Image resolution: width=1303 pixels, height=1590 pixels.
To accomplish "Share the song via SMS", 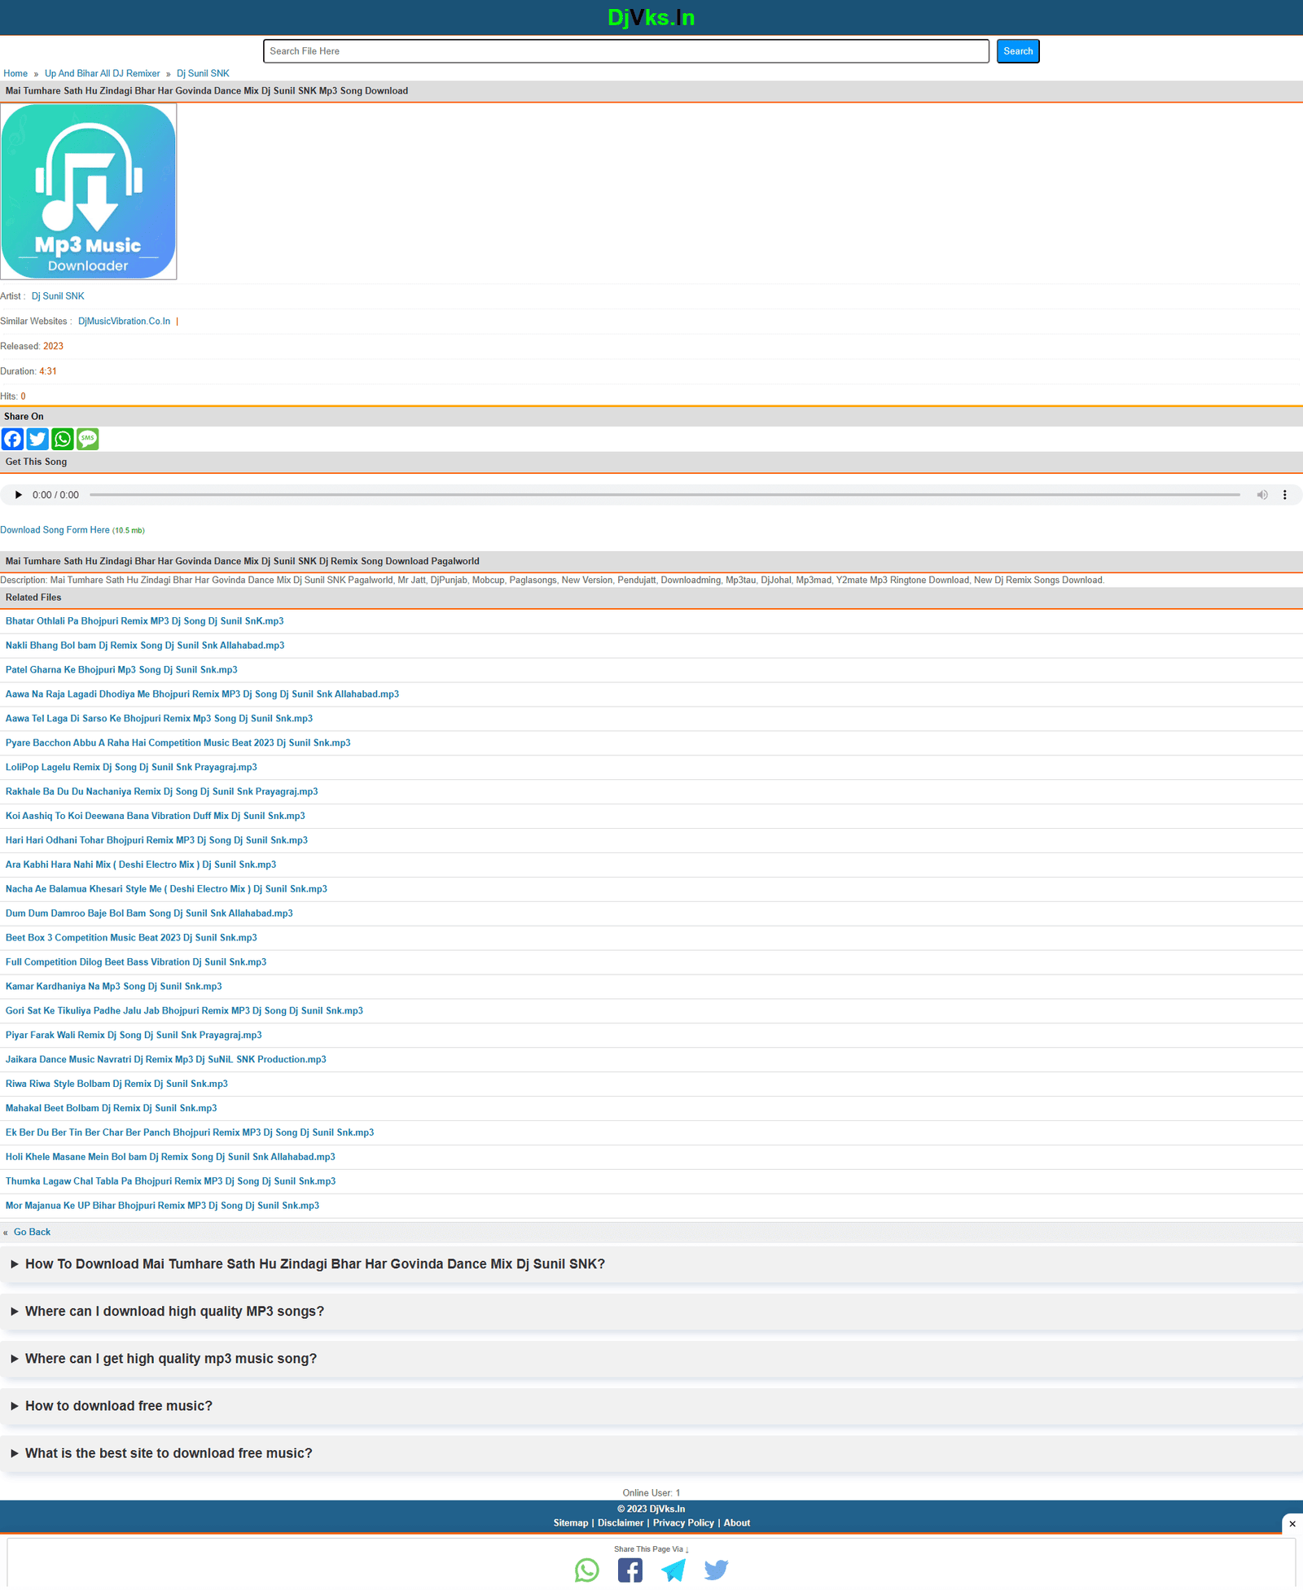I will point(87,439).
